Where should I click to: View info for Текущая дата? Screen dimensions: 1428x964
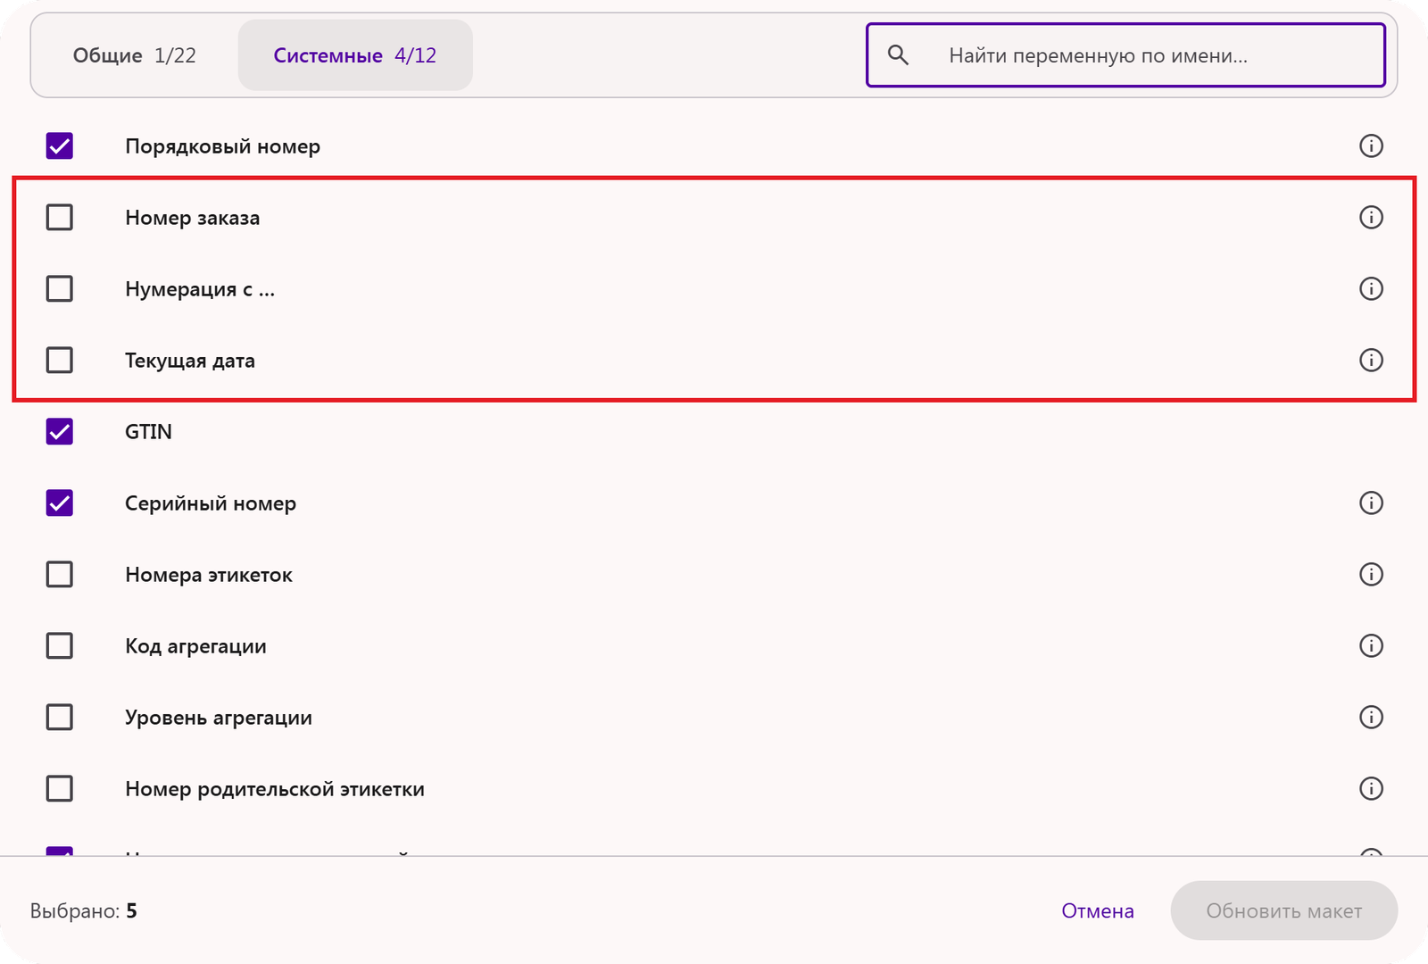coord(1371,360)
